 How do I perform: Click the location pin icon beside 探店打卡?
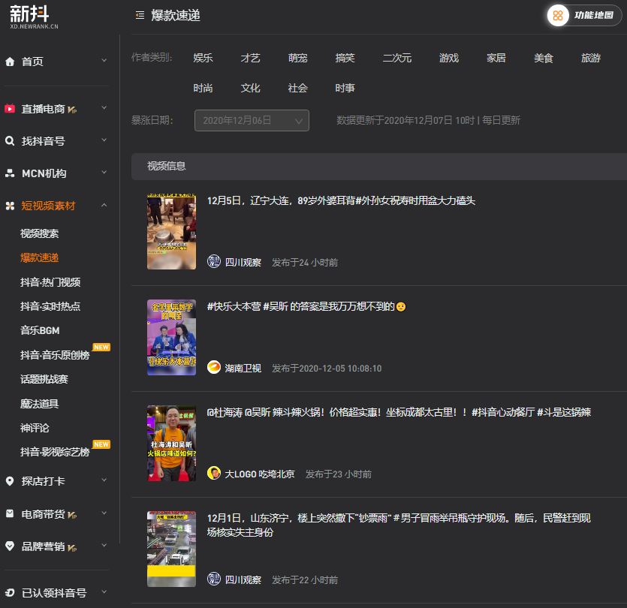10,481
